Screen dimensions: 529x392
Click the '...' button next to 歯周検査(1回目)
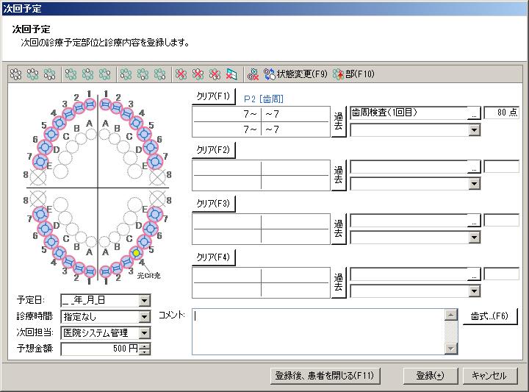point(474,113)
